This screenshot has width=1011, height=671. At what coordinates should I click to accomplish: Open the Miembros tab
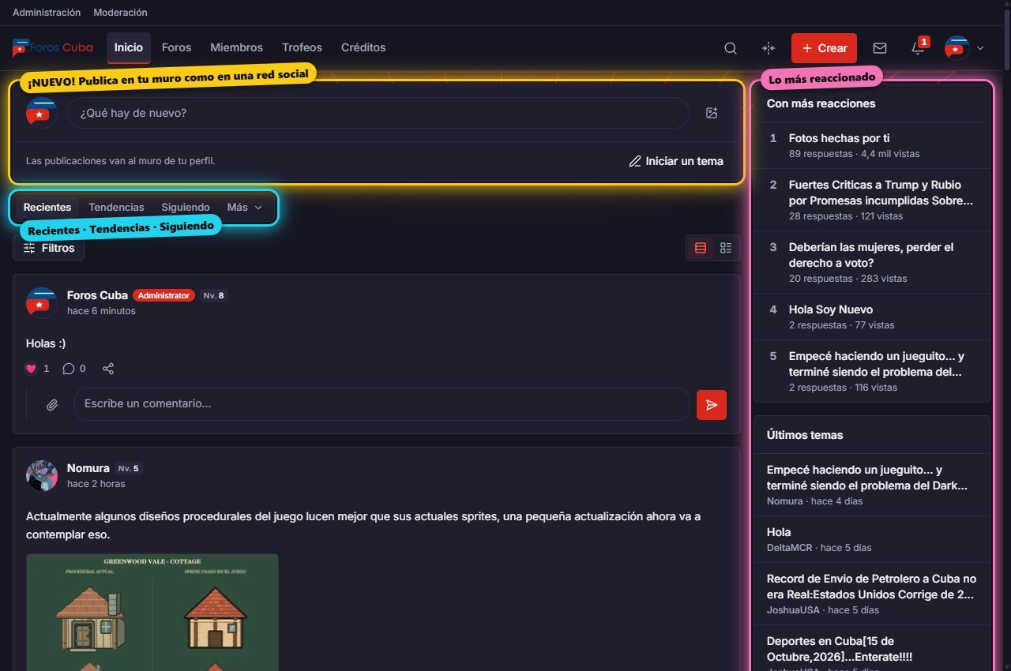[x=237, y=47]
